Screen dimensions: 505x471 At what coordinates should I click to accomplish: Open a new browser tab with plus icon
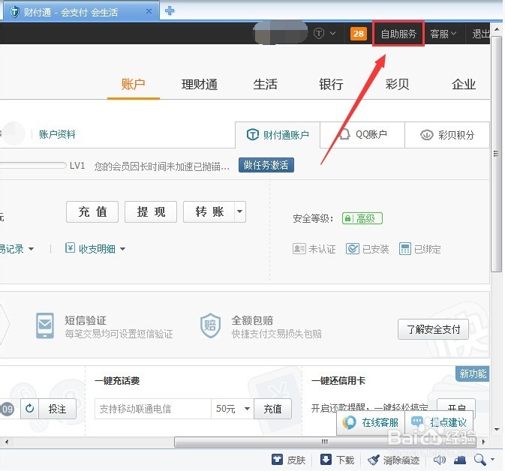click(170, 11)
